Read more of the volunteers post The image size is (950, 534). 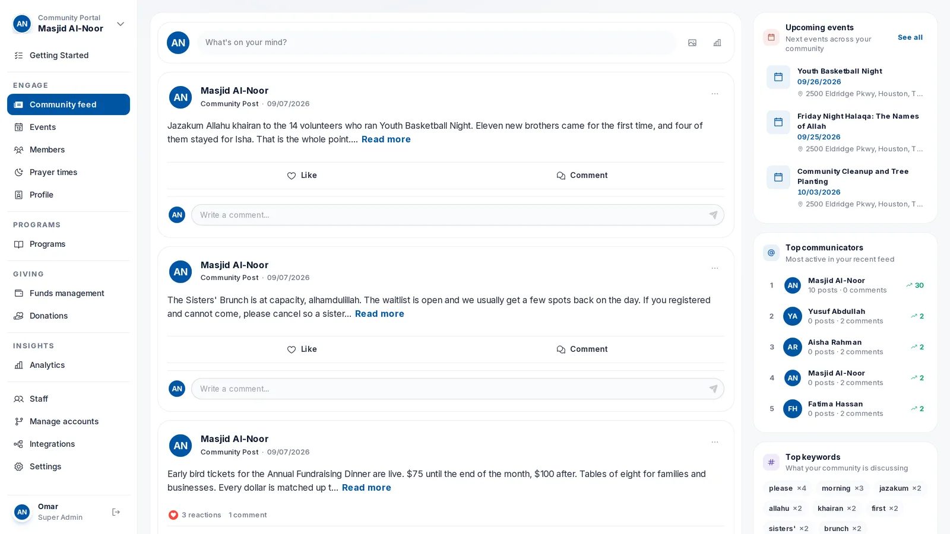pos(386,139)
